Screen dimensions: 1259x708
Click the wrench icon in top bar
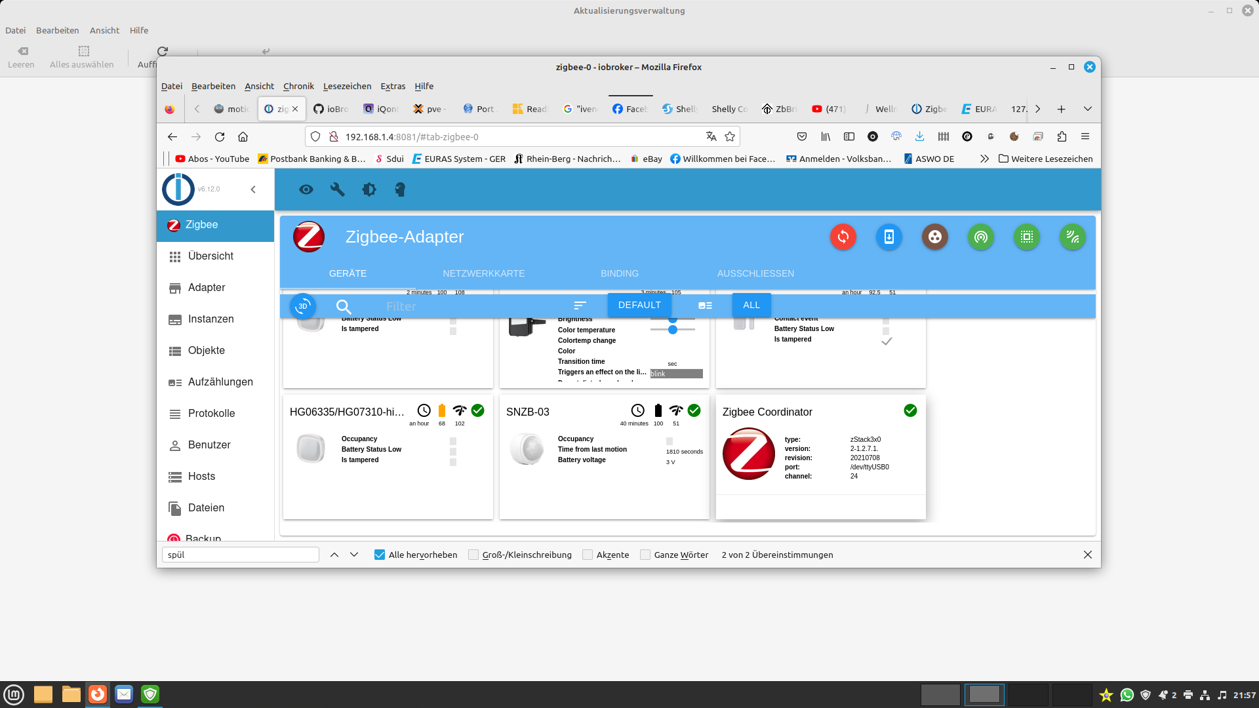point(338,189)
